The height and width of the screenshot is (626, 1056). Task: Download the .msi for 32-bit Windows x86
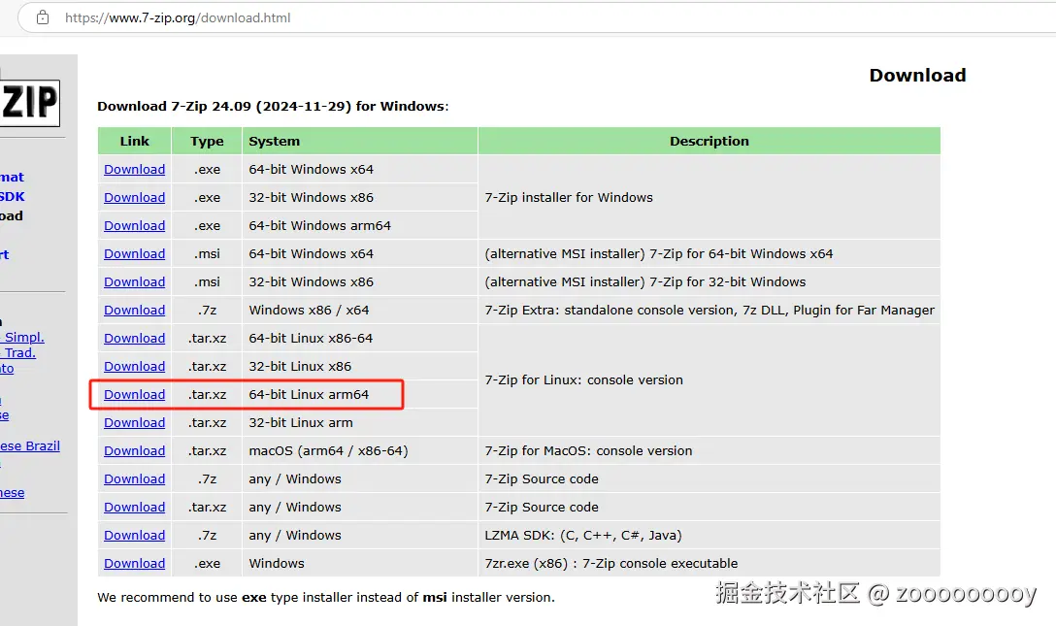coord(135,282)
